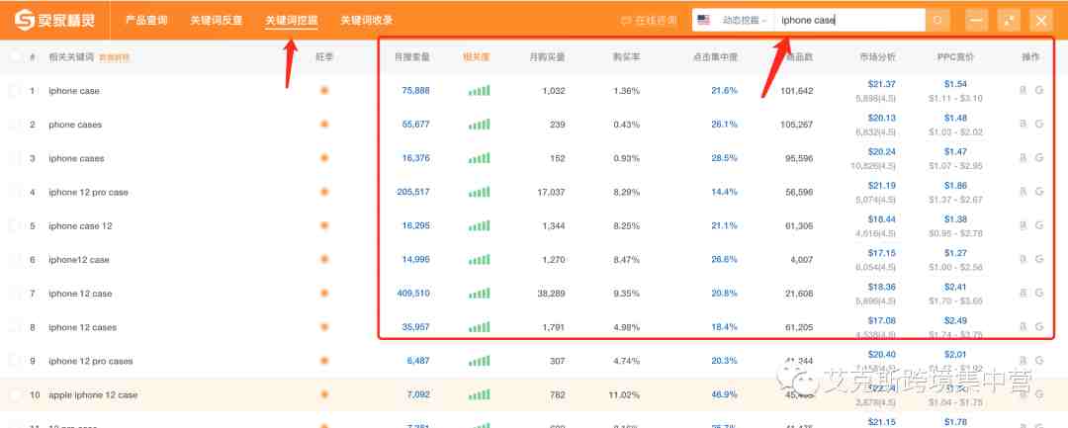
Task: Check the box for iphone12 case row
Action: coord(15,259)
